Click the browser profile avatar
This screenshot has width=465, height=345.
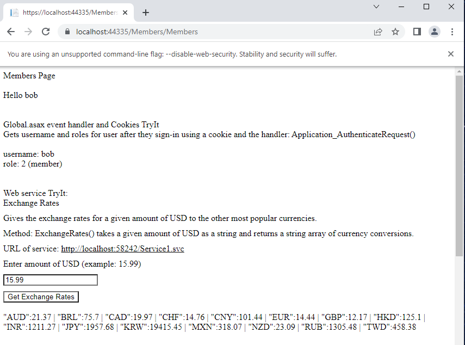(x=434, y=32)
